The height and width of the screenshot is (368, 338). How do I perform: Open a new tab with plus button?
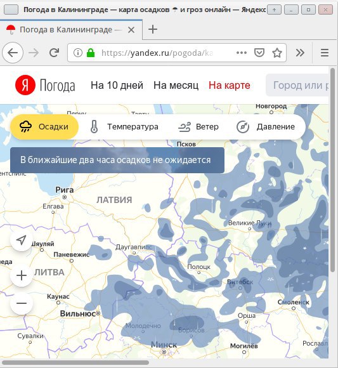153,30
